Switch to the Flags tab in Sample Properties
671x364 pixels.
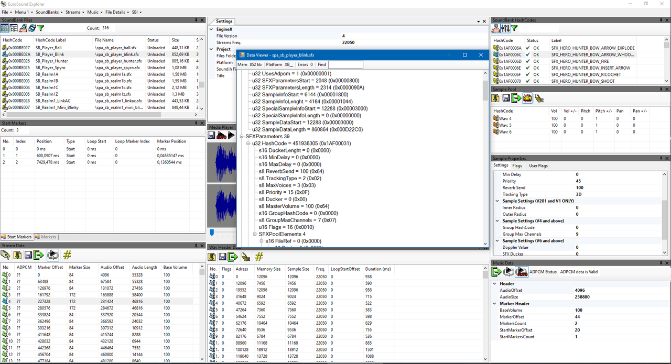pos(517,166)
